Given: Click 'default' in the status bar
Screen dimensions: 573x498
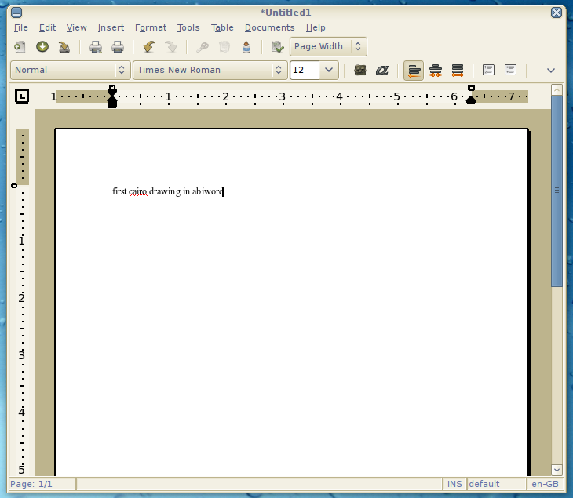Looking at the screenshot, I should point(484,484).
